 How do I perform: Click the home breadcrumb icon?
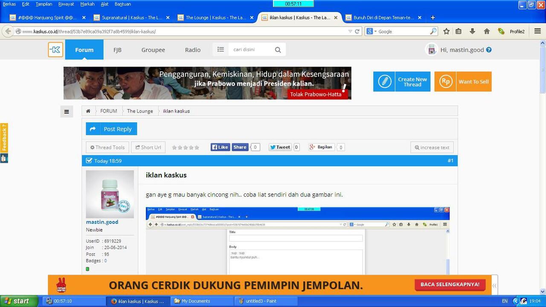pos(88,111)
